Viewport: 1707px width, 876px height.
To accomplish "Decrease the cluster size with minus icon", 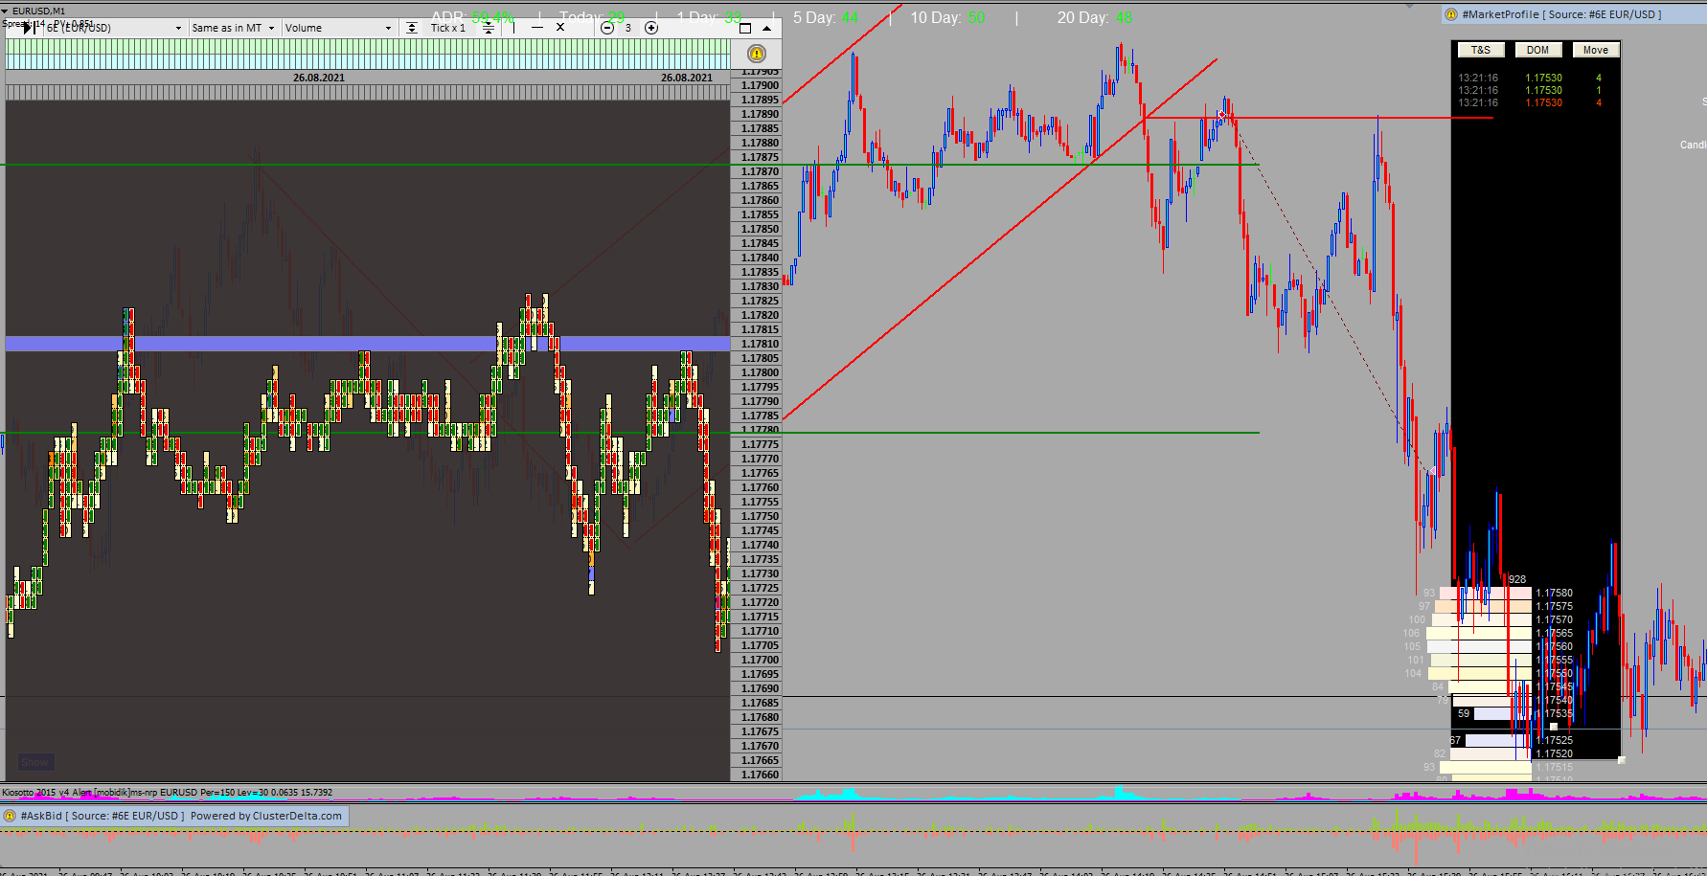I will click(x=607, y=28).
